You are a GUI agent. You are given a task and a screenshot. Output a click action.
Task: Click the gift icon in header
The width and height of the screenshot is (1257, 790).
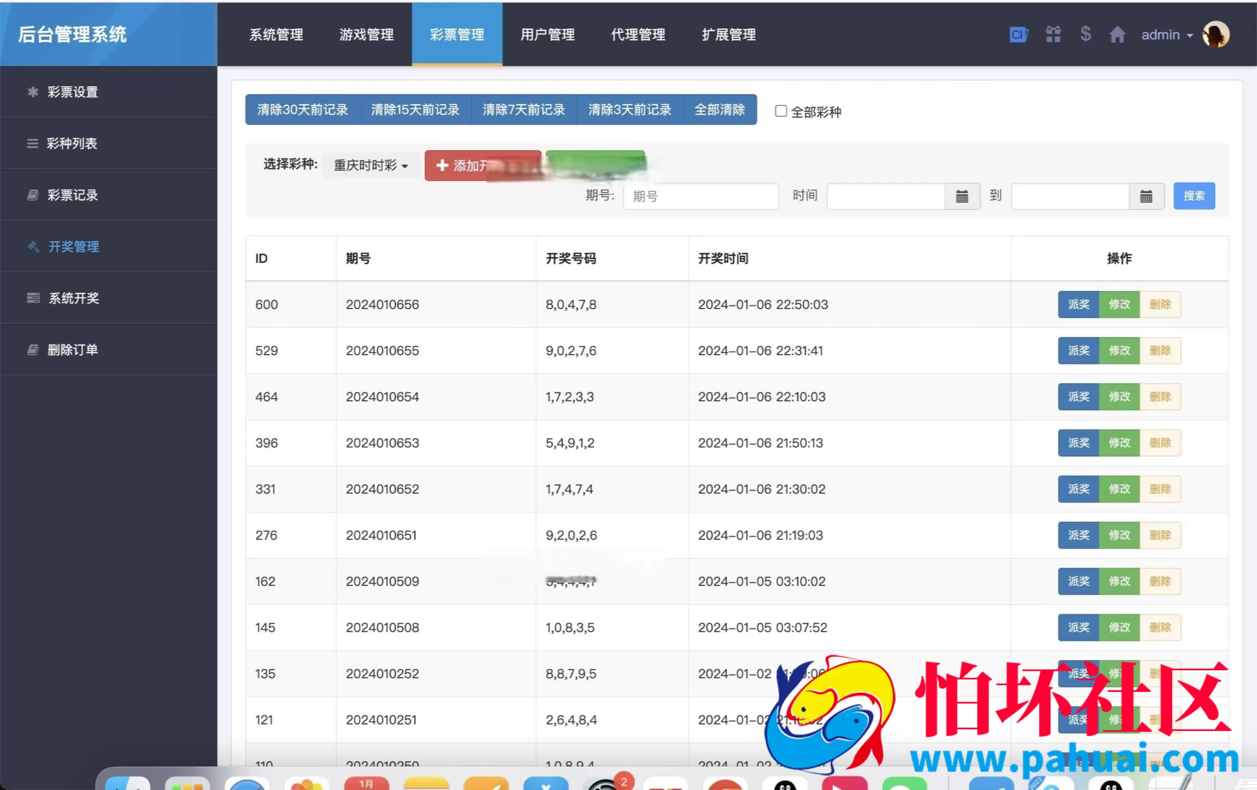click(1053, 34)
